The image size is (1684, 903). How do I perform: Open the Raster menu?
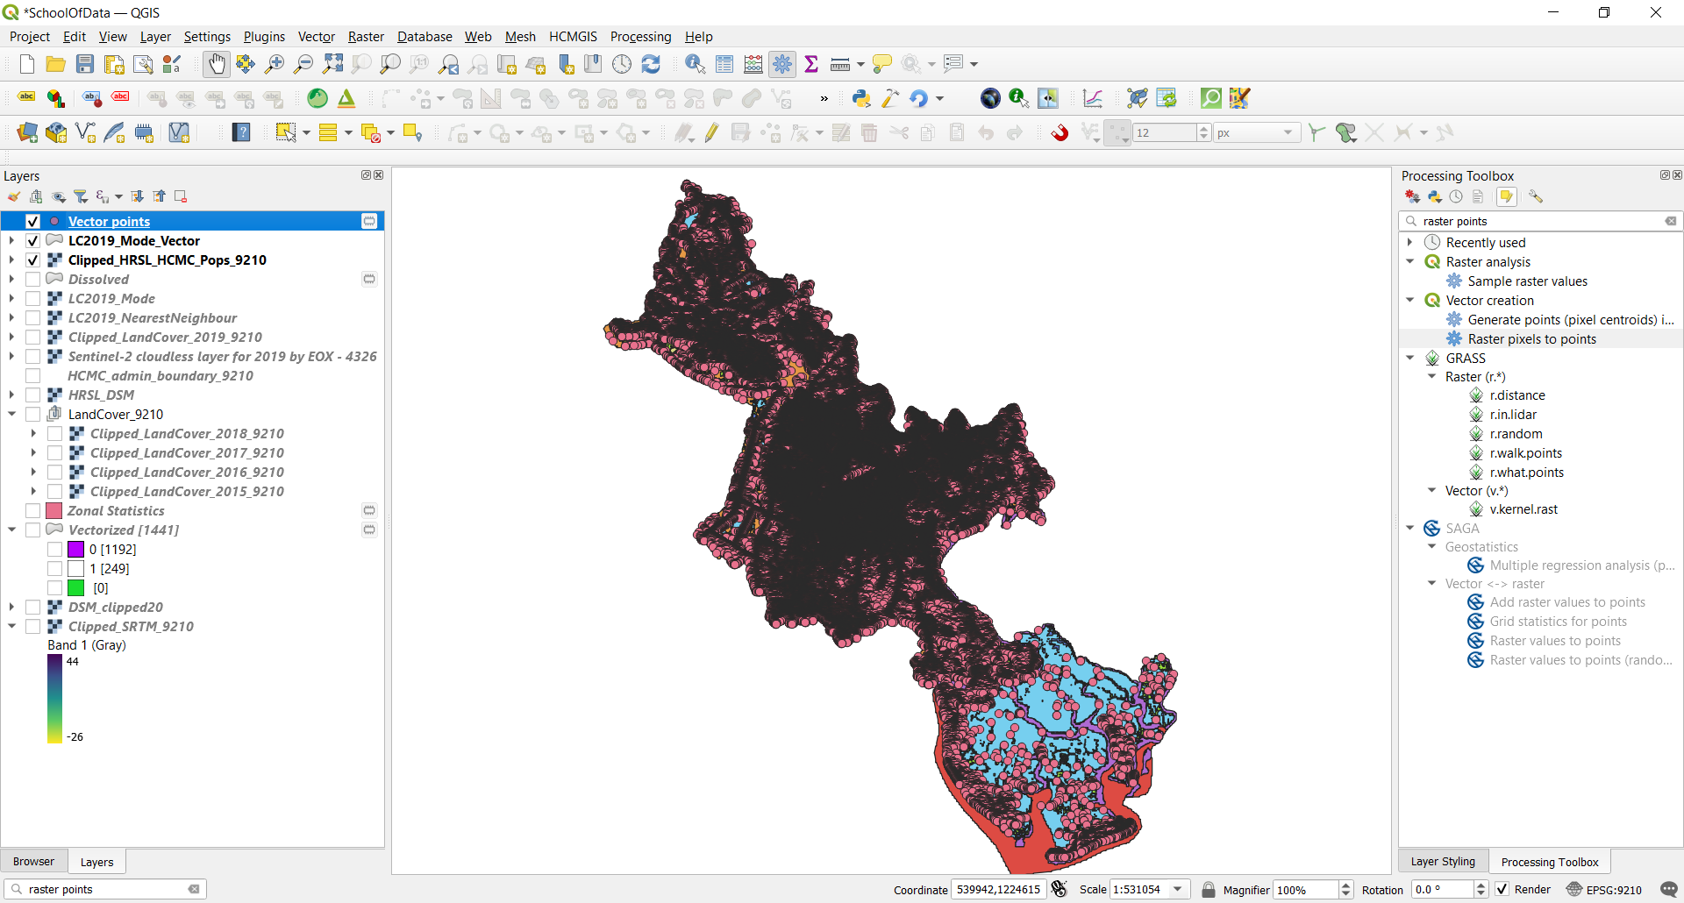(366, 37)
